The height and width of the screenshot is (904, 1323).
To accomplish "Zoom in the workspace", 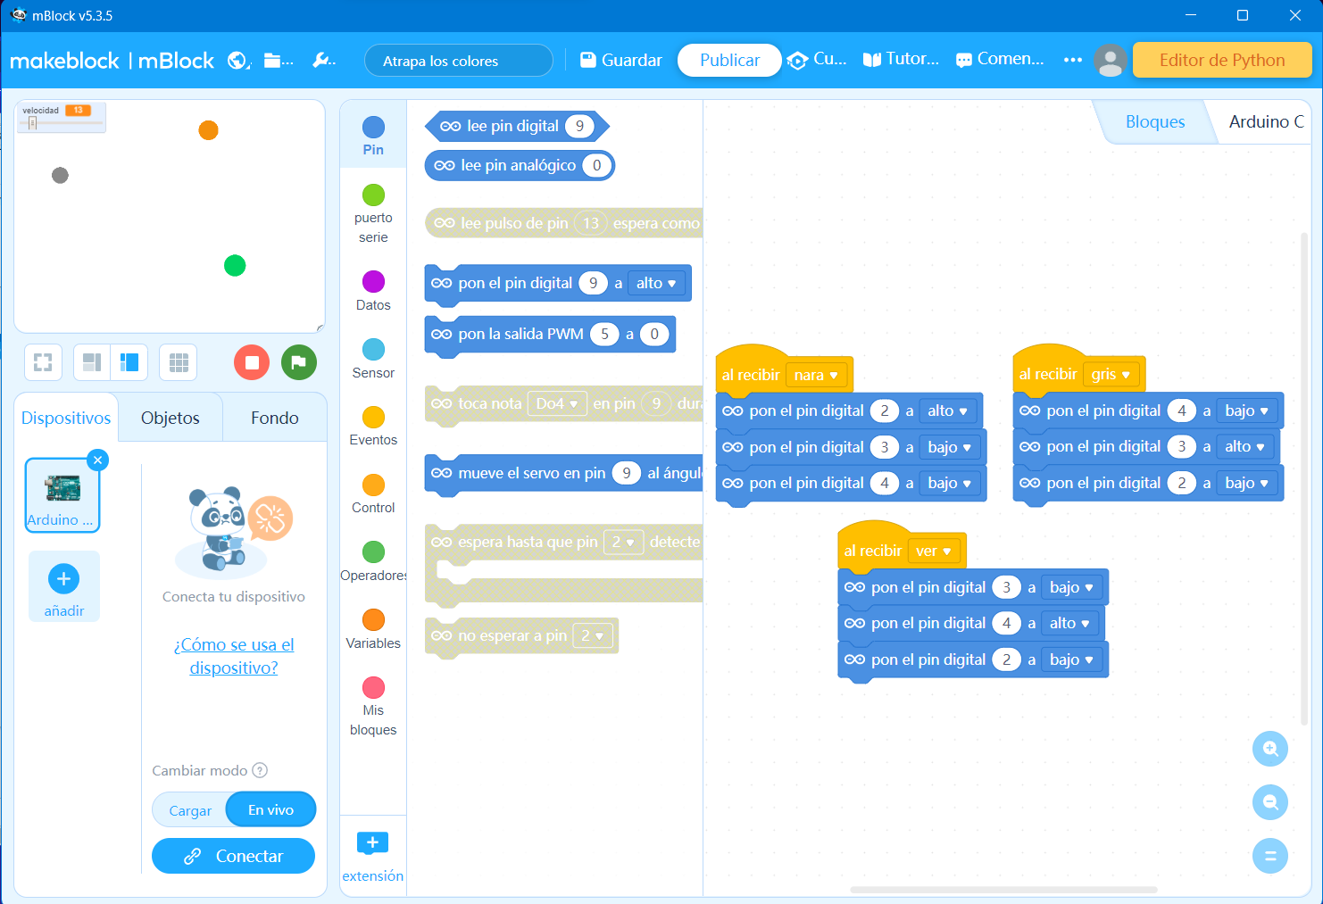I will pyautogui.click(x=1270, y=749).
